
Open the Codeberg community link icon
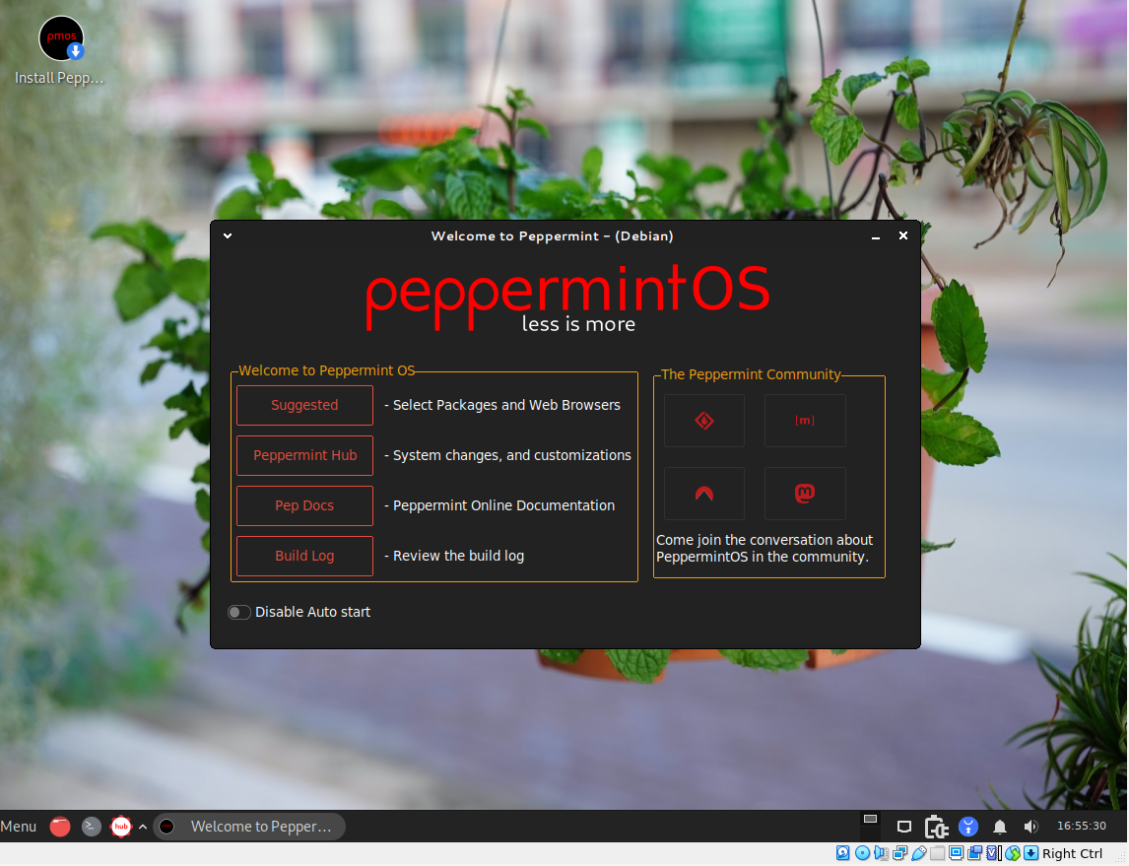(x=704, y=494)
